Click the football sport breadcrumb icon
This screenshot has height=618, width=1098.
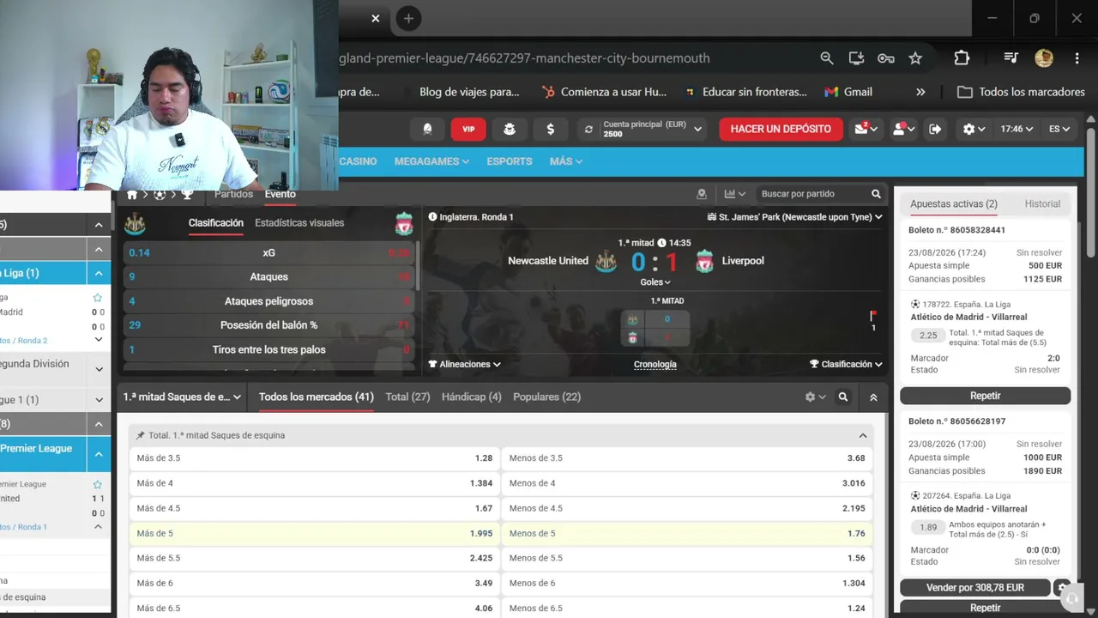(160, 195)
